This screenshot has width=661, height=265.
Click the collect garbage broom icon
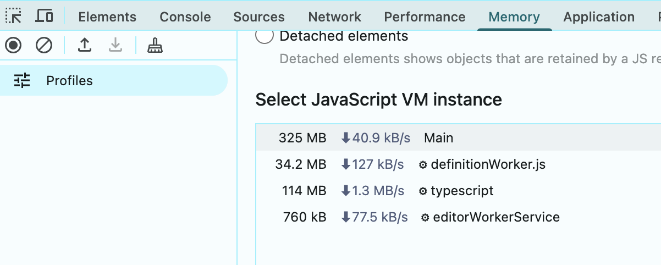(155, 46)
